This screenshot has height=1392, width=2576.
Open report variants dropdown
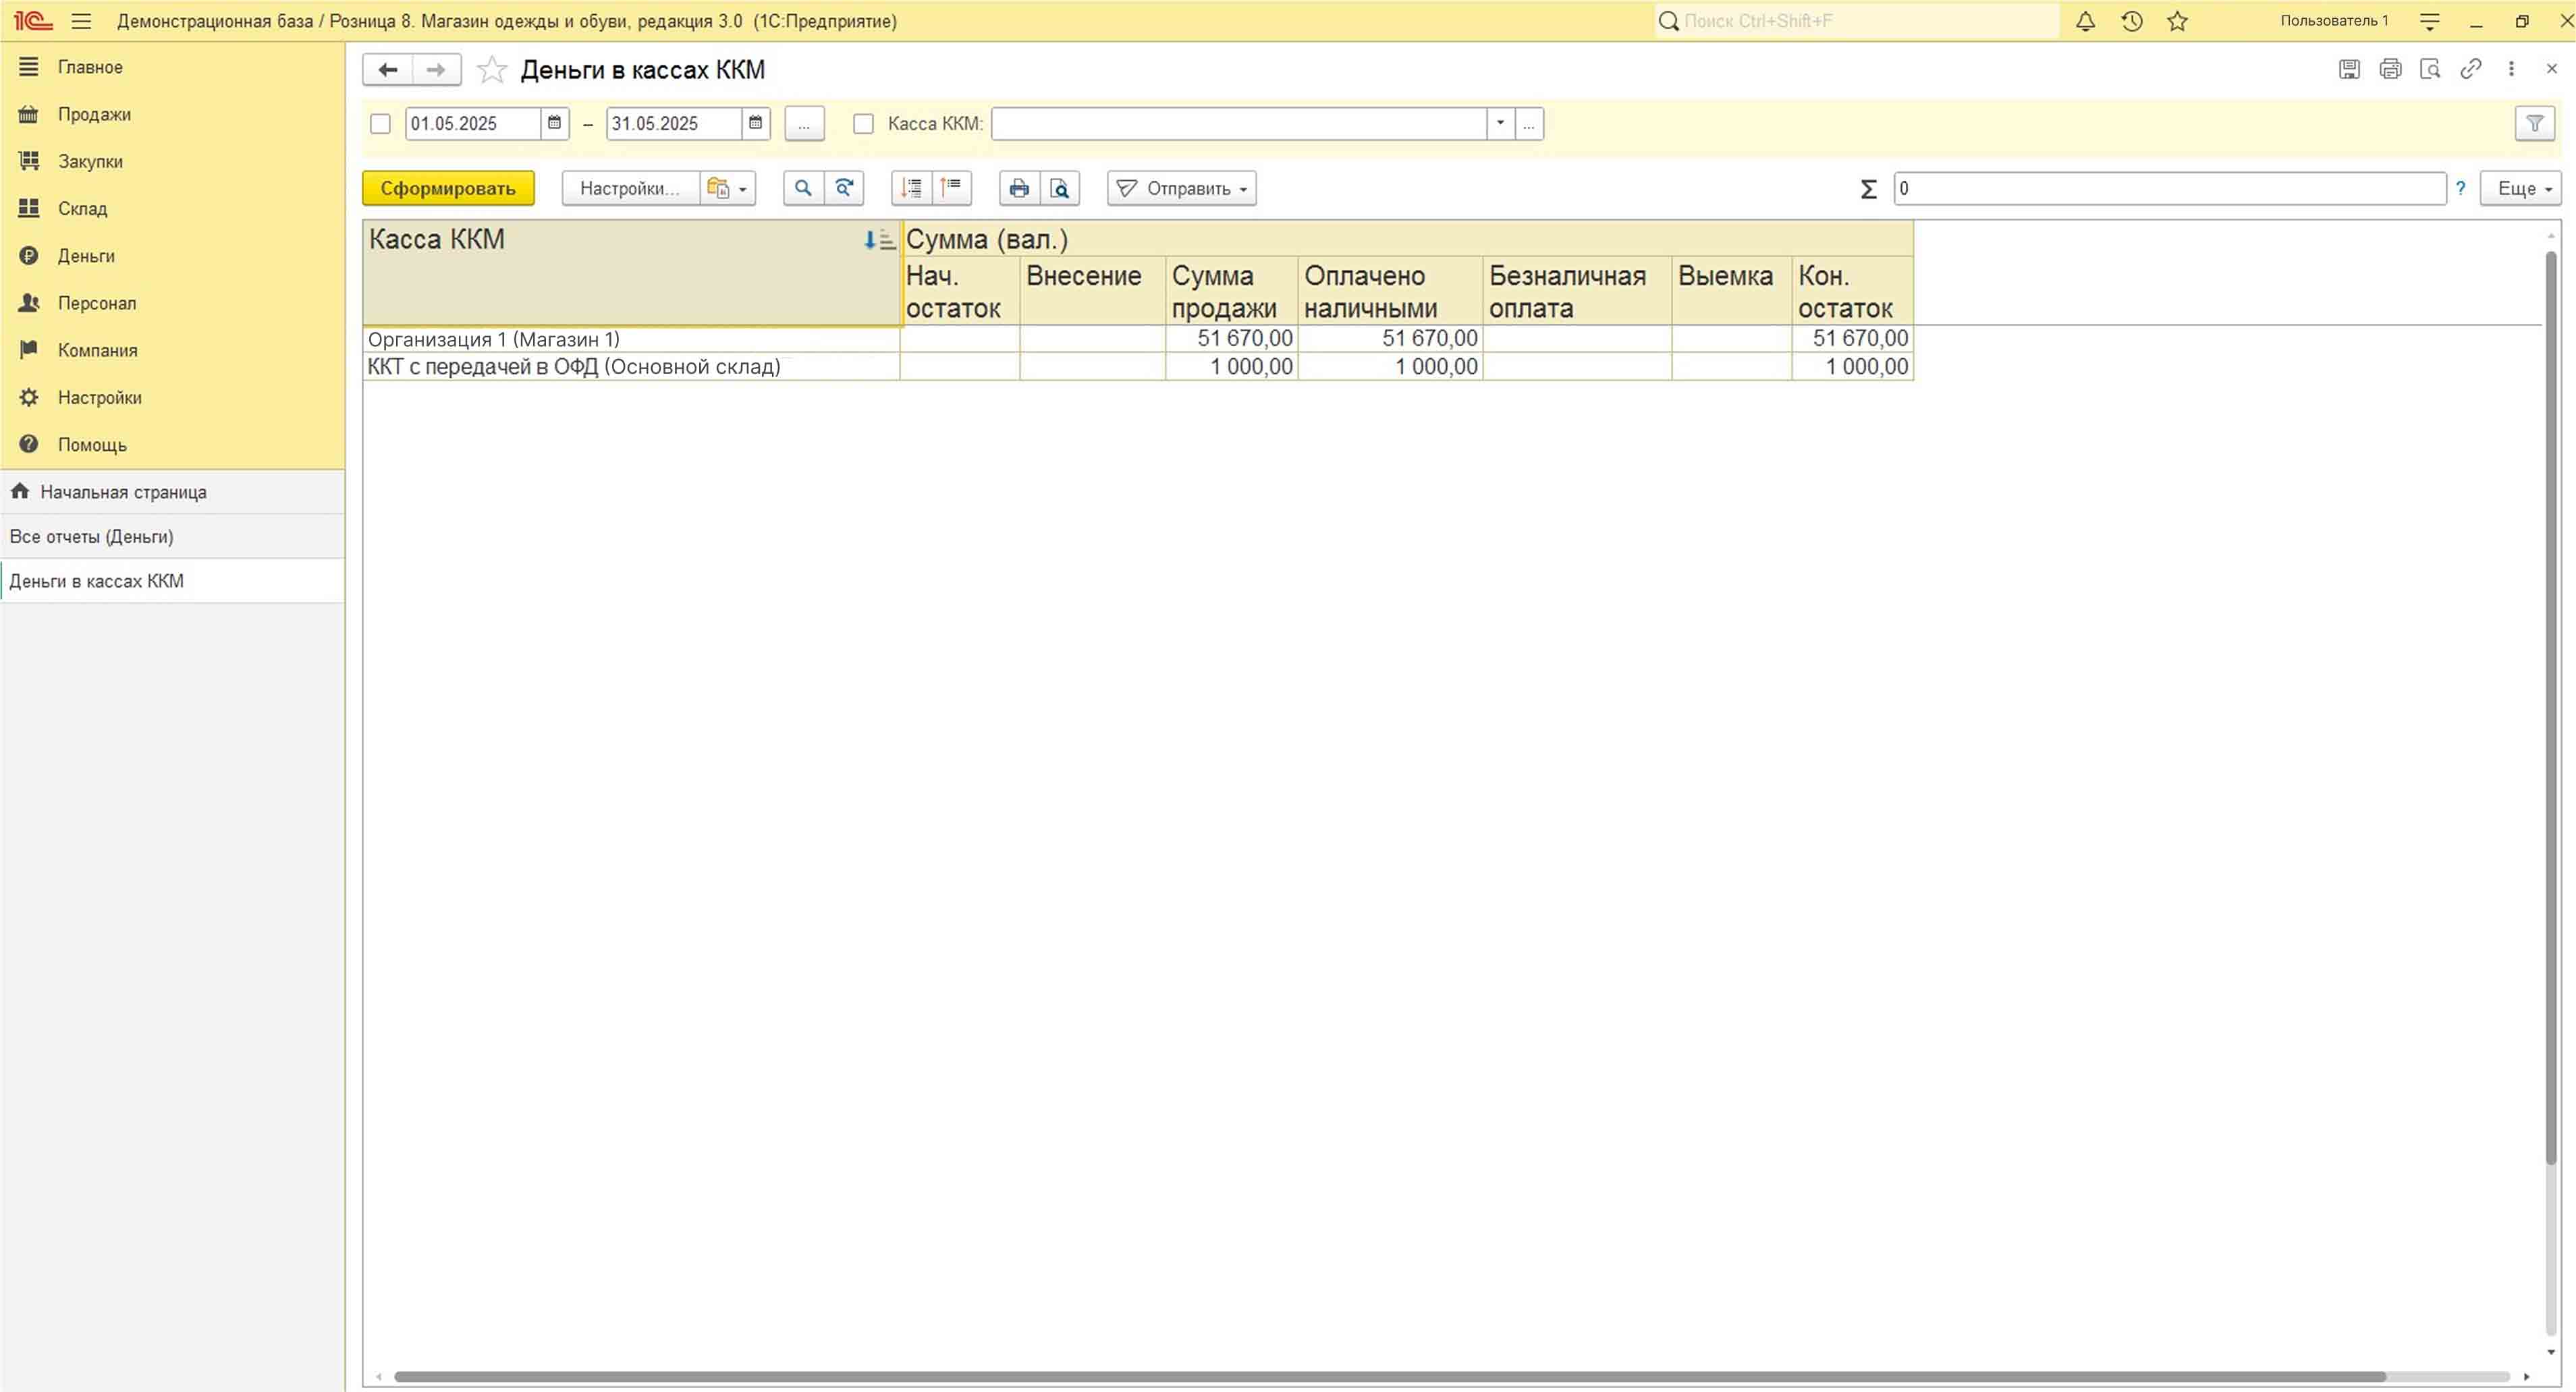(727, 188)
